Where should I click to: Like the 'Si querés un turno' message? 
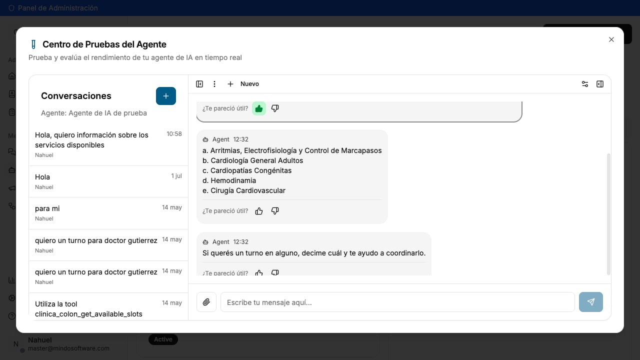pyautogui.click(x=259, y=272)
